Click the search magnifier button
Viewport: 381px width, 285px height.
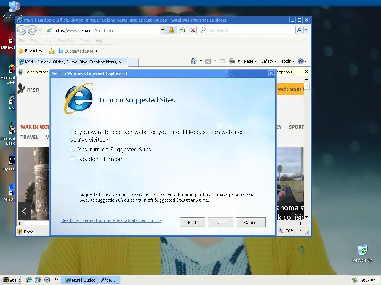click(x=300, y=30)
